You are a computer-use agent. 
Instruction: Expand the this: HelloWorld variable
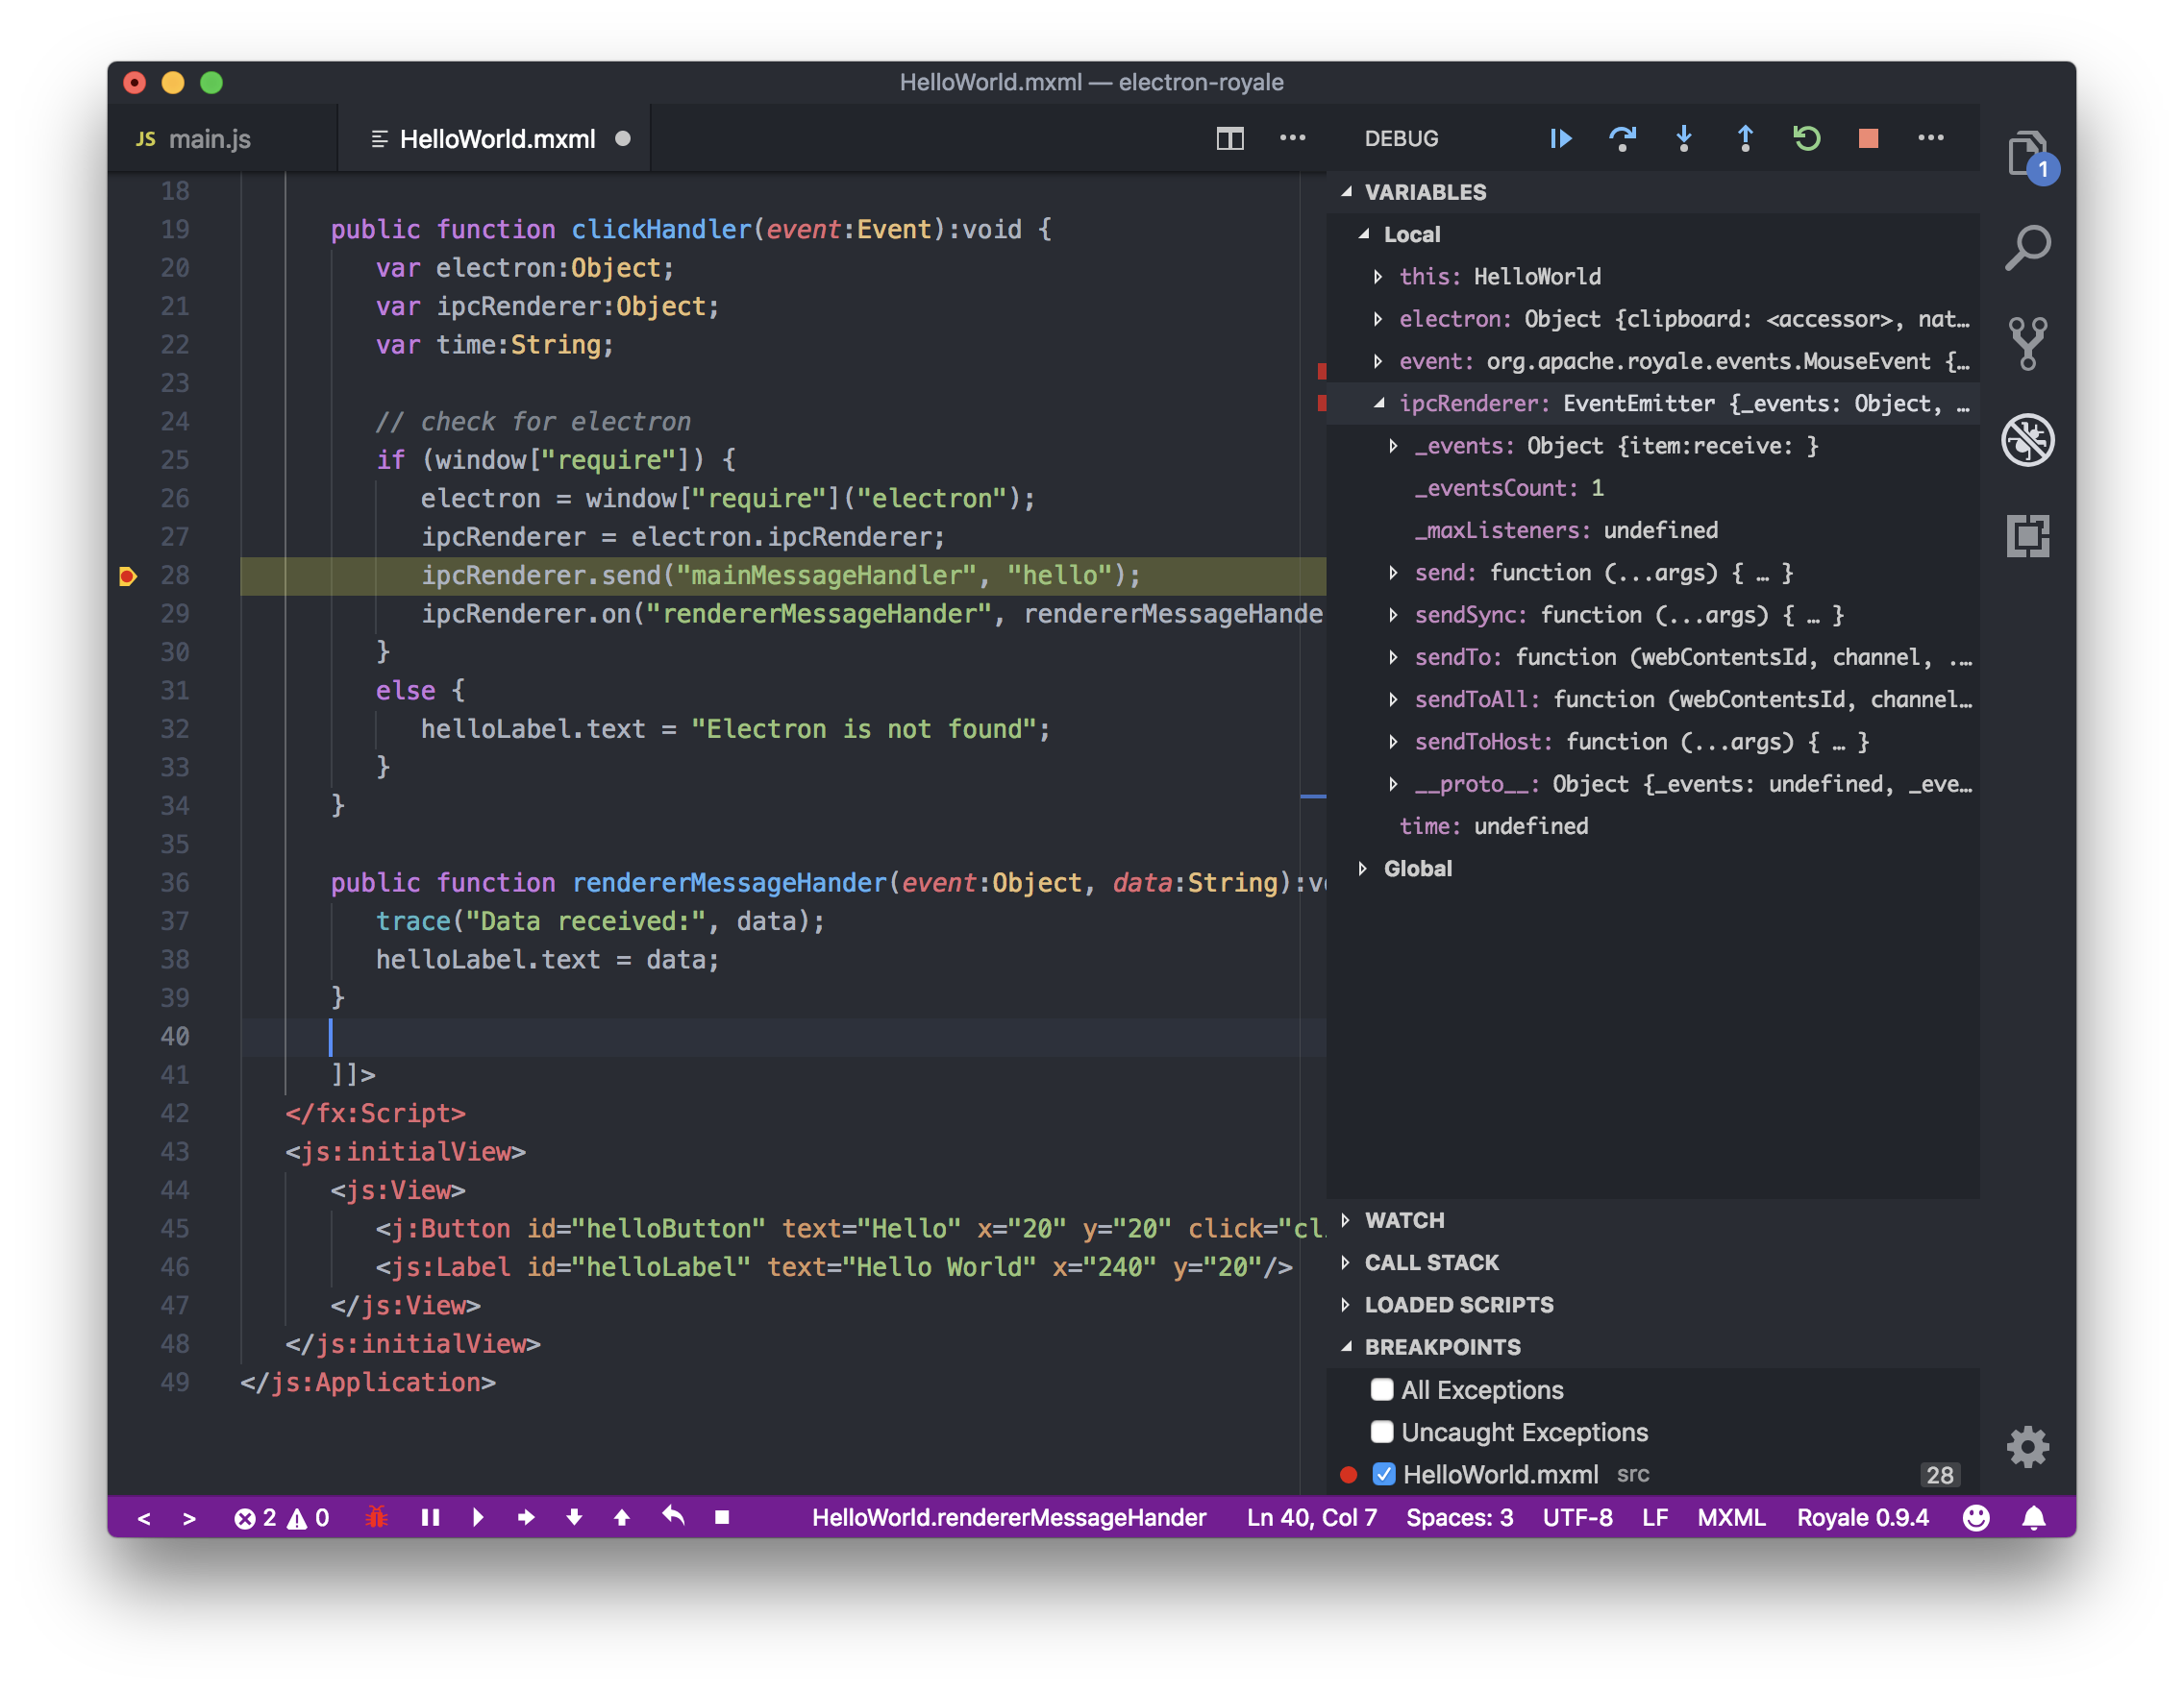(x=1378, y=276)
